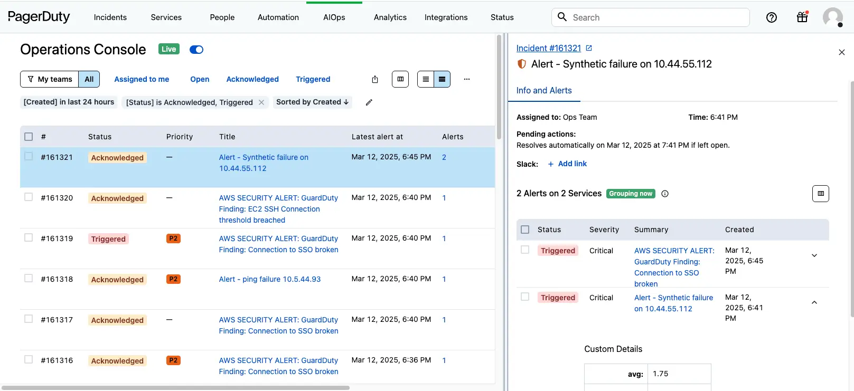Toggle the select-all alerts checkbox in the detail panel
Image resolution: width=854 pixels, height=391 pixels.
[525, 230]
